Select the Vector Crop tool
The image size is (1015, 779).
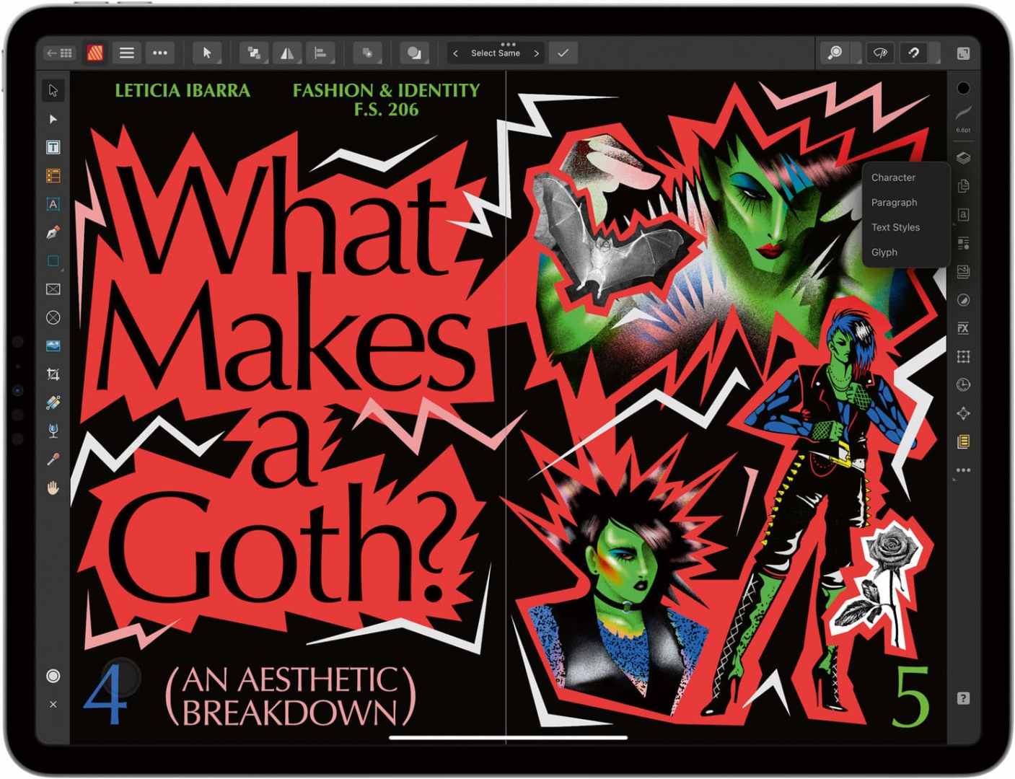pos(53,374)
